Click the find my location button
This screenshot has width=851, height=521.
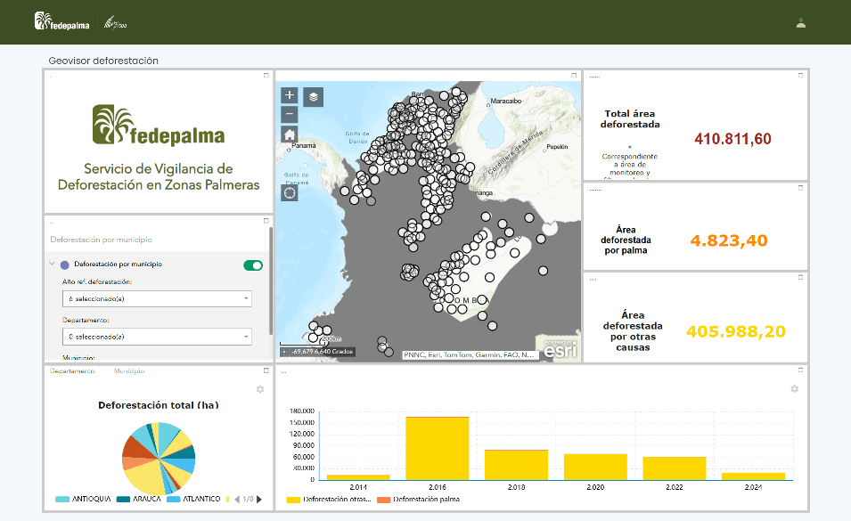[290, 192]
